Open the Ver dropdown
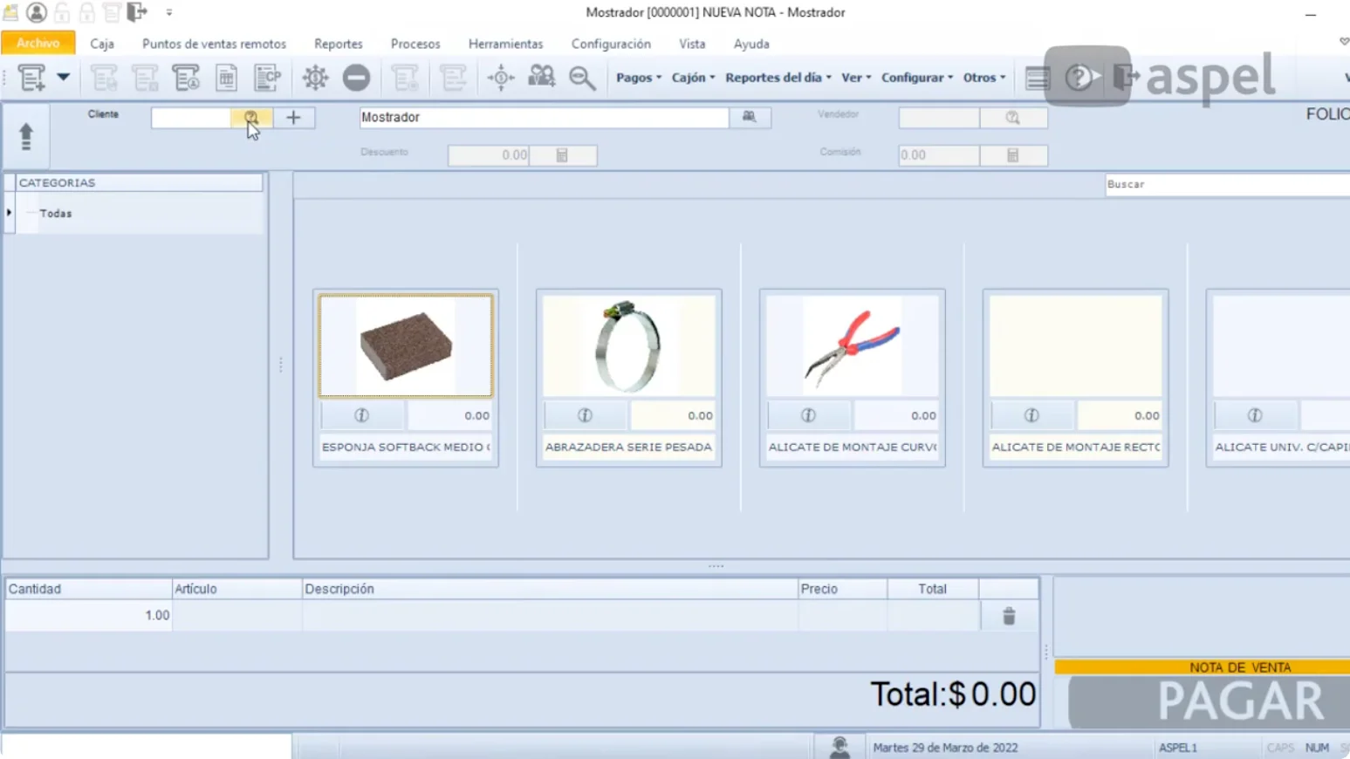Screen dimensions: 1350x759 (856, 78)
